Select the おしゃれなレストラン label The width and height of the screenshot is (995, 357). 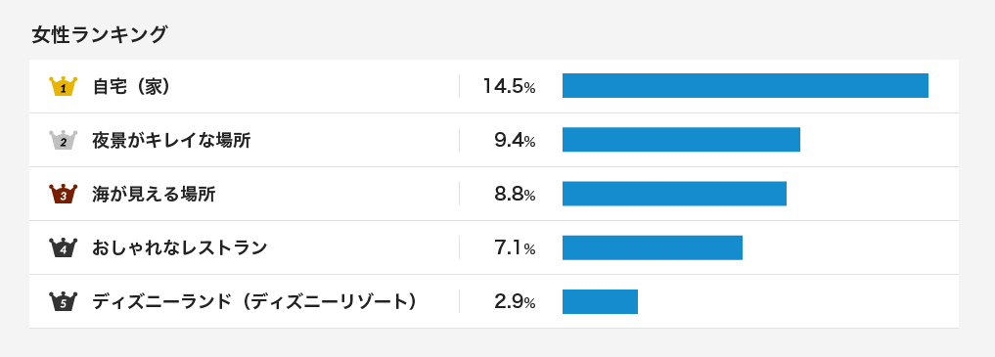pos(180,247)
